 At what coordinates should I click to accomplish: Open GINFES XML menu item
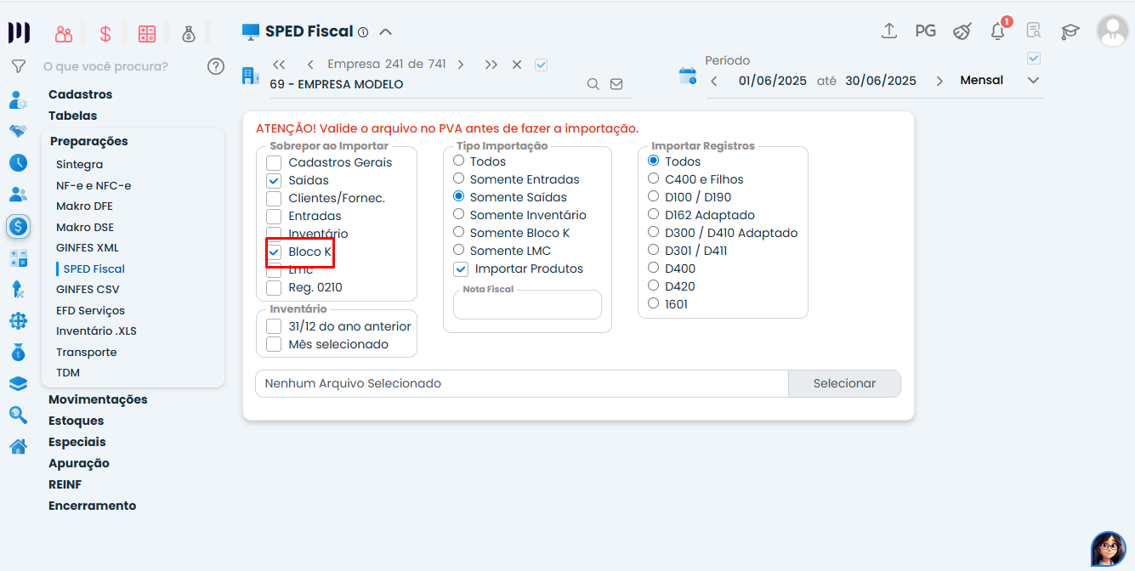click(x=88, y=248)
